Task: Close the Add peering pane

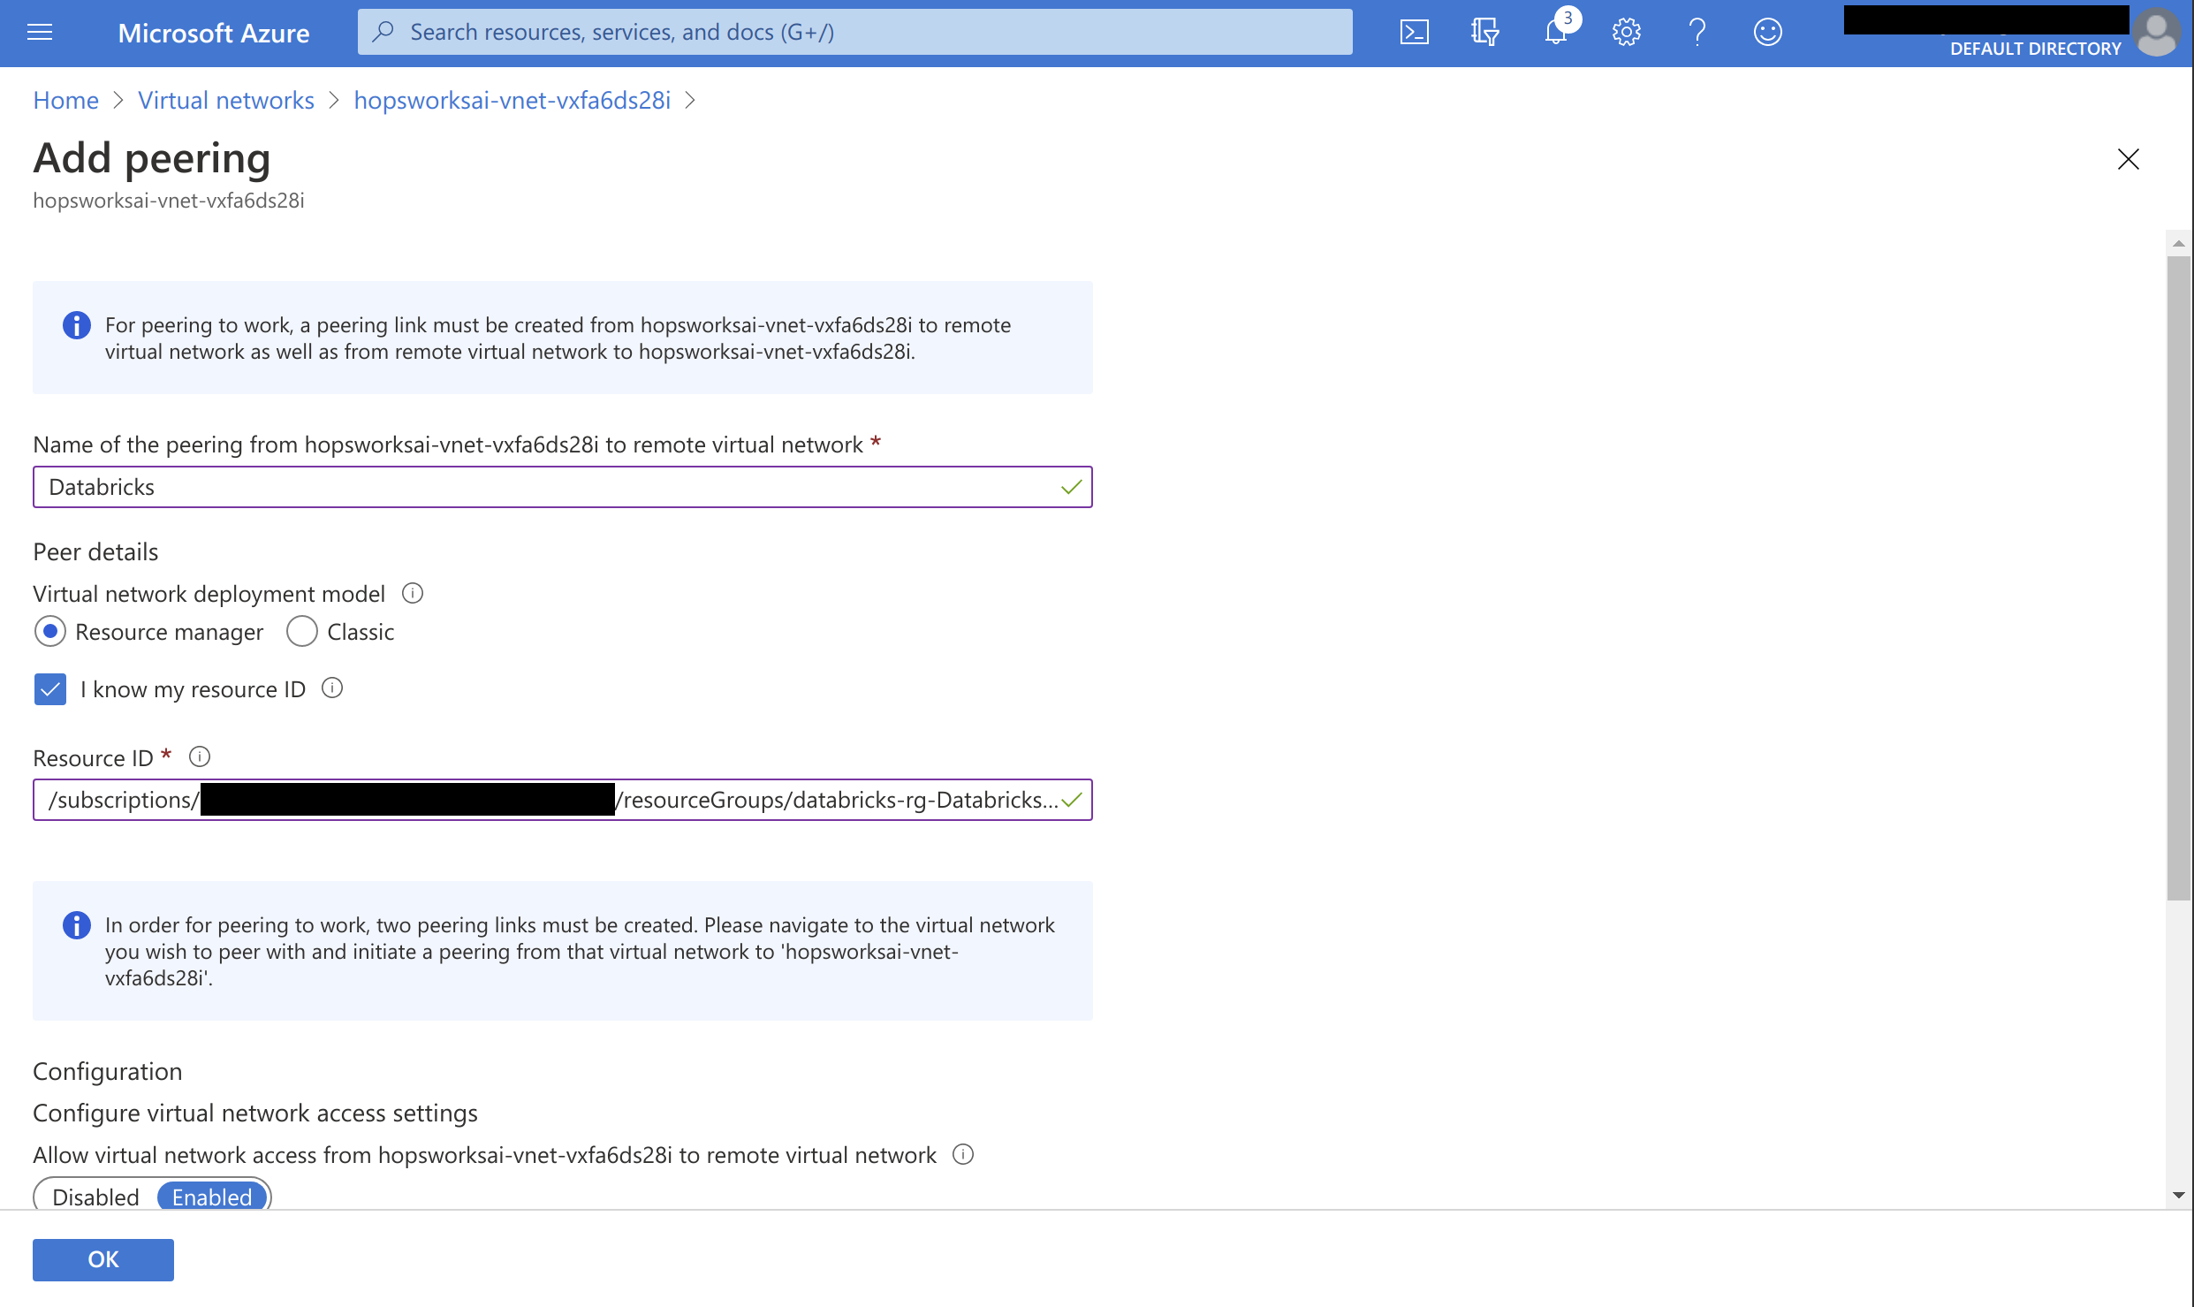Action: coord(2129,159)
